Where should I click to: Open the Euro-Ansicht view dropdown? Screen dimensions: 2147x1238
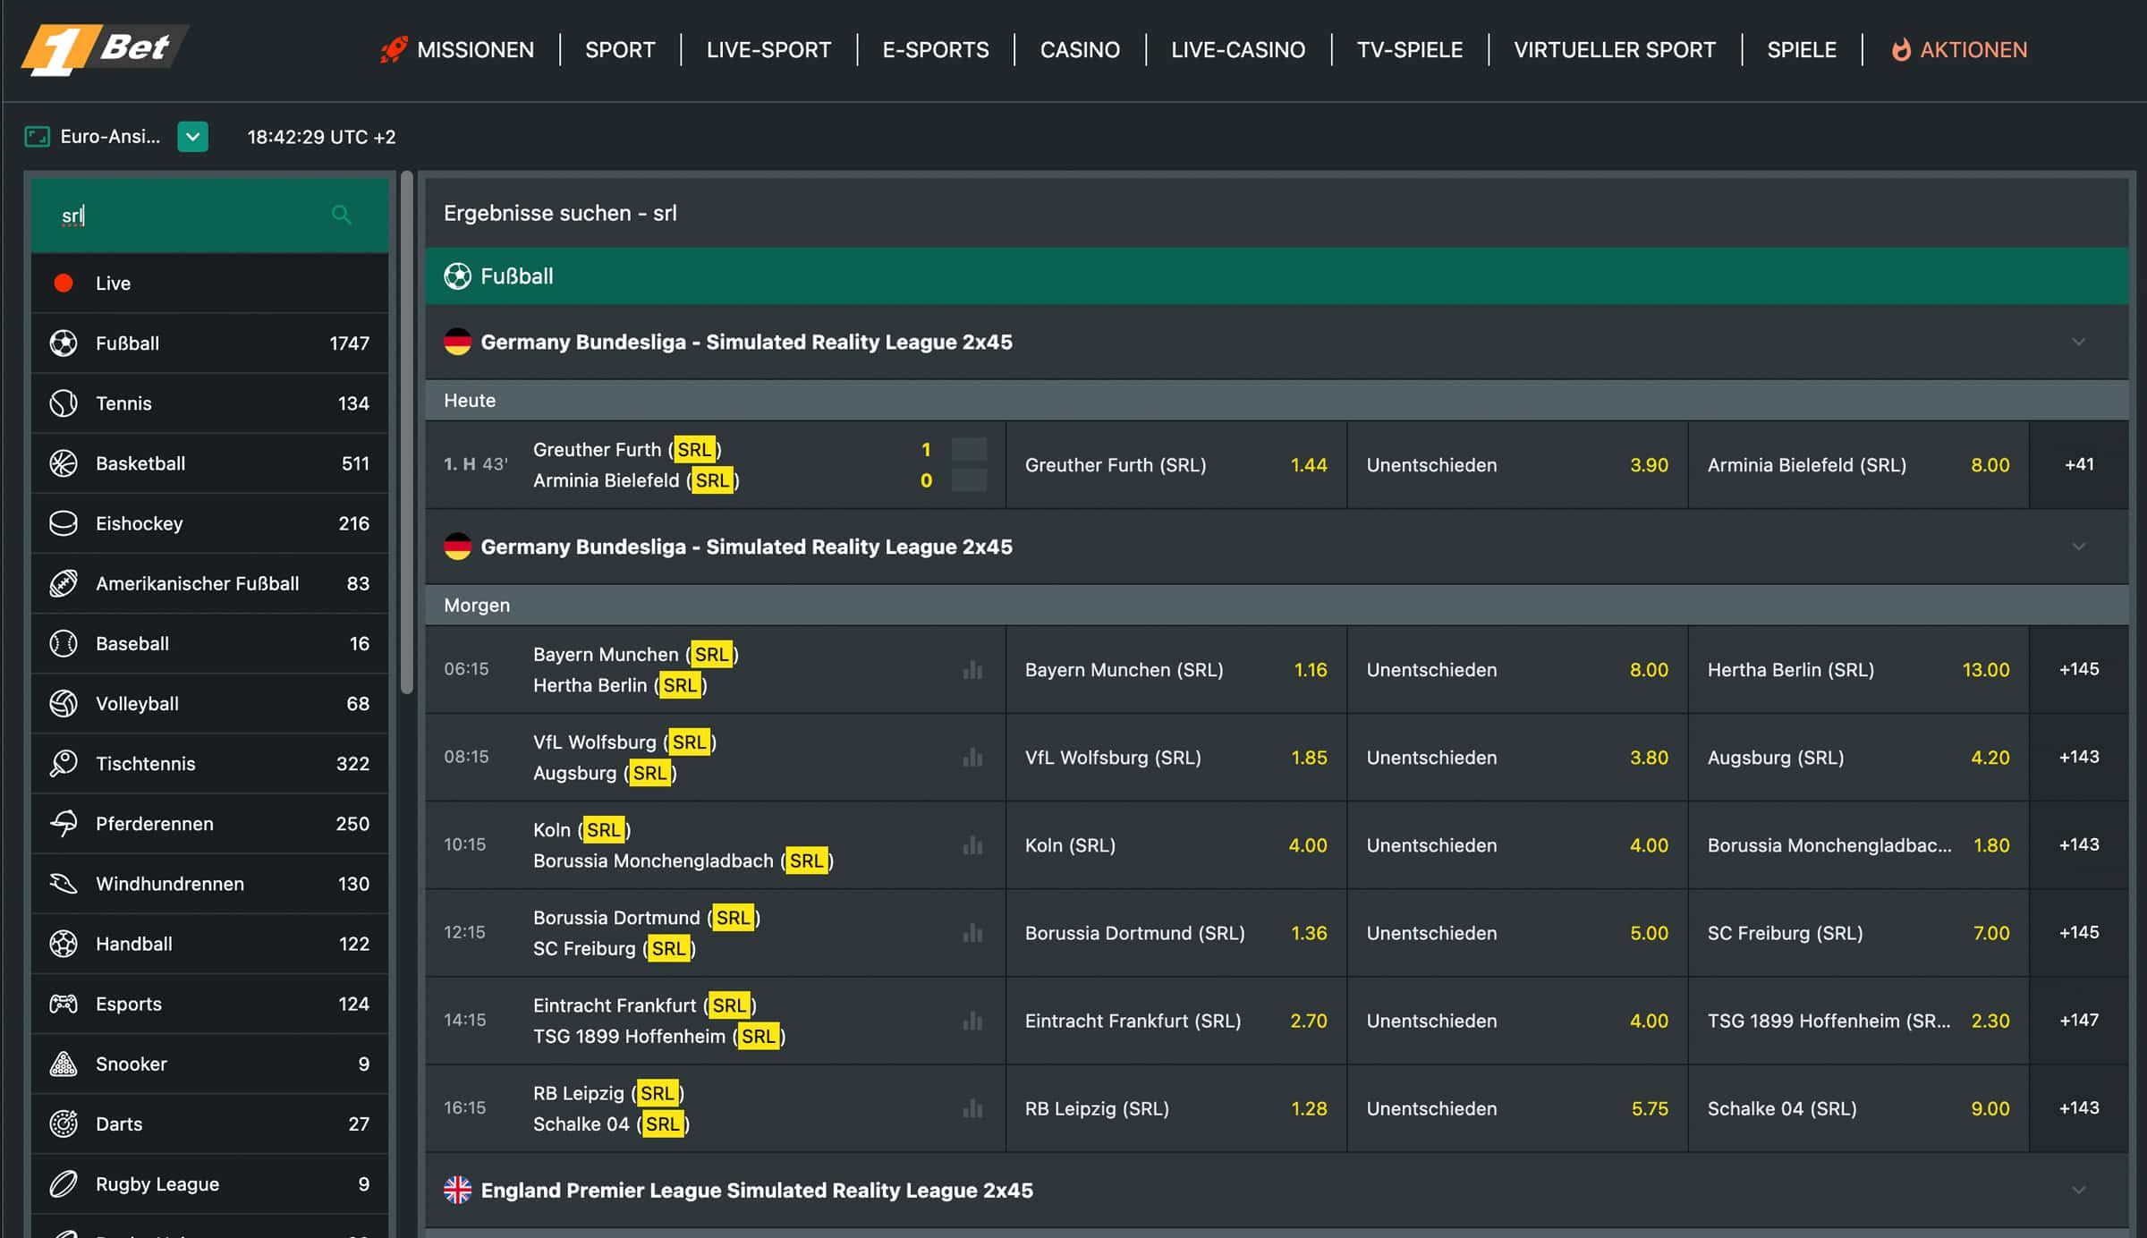coord(191,137)
